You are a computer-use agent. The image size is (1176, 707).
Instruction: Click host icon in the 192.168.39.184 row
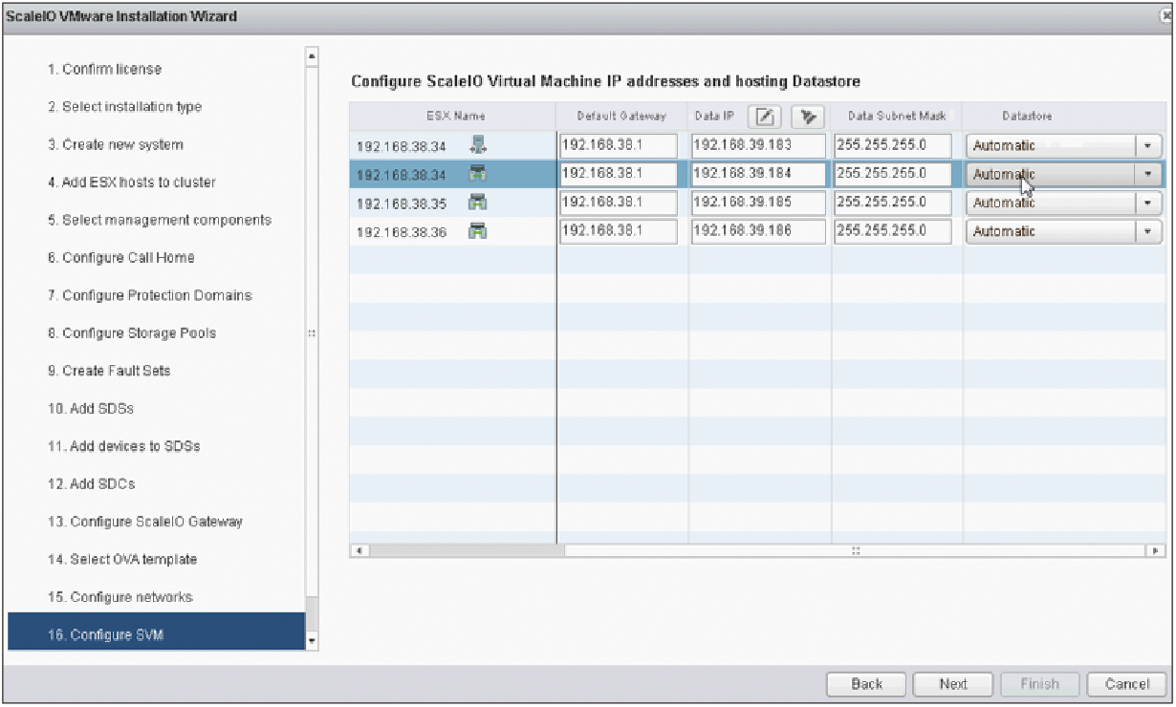478,174
